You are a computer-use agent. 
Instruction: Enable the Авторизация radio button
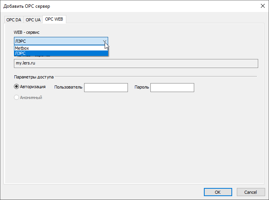point(17,87)
